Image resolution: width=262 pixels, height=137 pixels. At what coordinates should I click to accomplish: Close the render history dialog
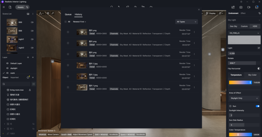199,9
